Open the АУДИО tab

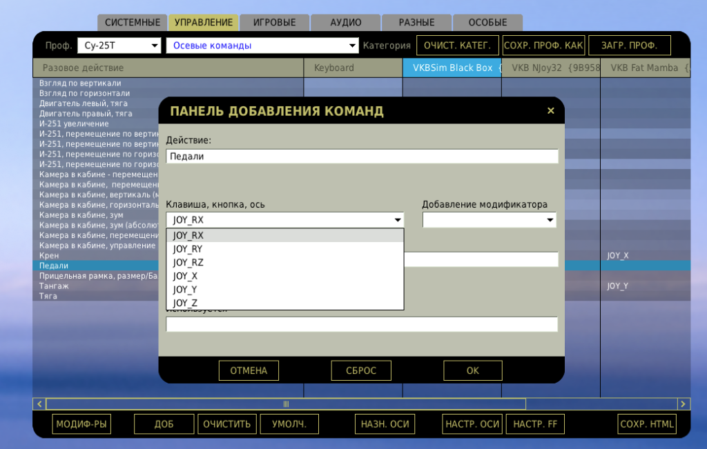pyautogui.click(x=345, y=23)
